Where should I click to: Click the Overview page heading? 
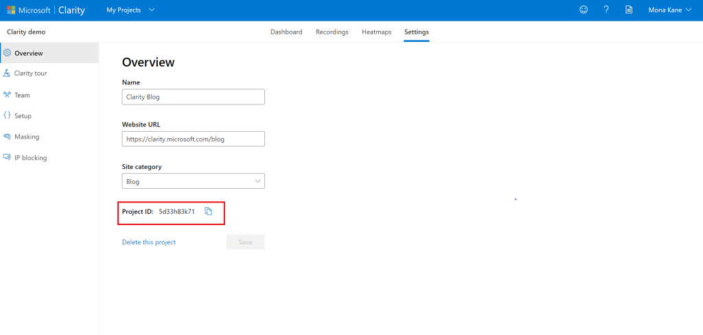click(x=148, y=62)
